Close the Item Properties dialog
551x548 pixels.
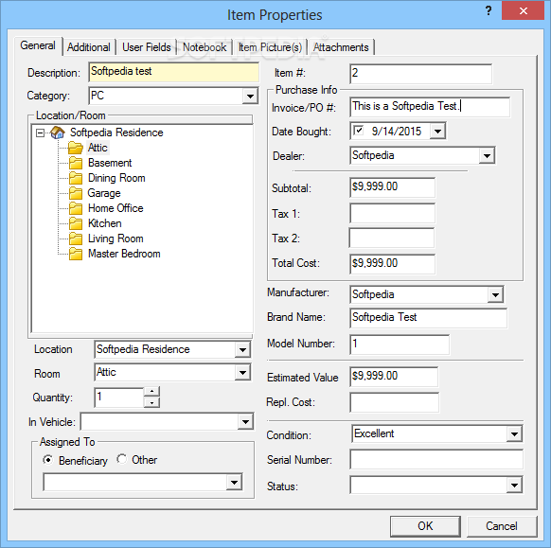523,11
